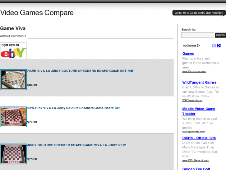
Task: Open the www.DexKnows.com ad URL
Action: pos(194,71)
